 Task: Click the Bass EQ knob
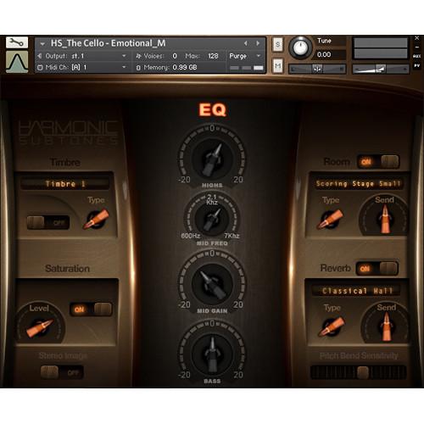pos(212,354)
